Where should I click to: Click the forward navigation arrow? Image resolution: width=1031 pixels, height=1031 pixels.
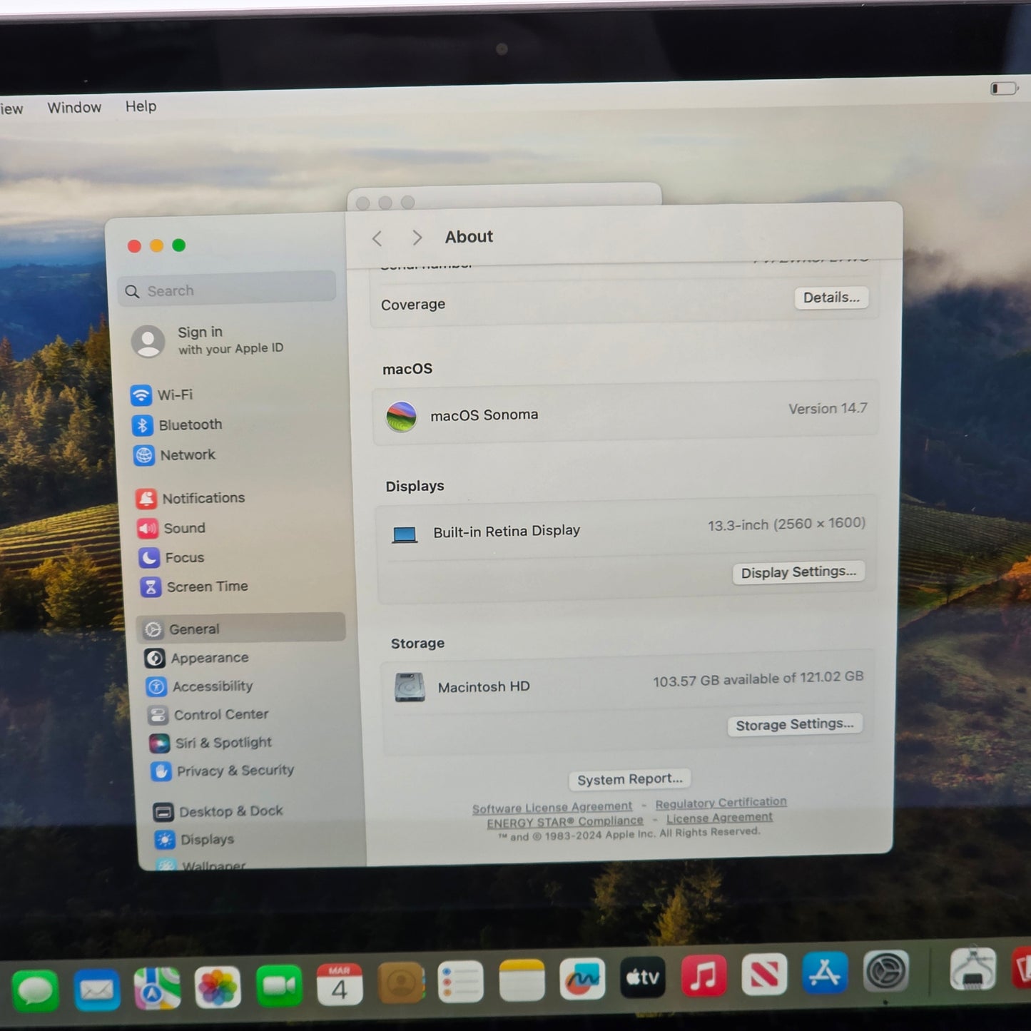tap(417, 238)
